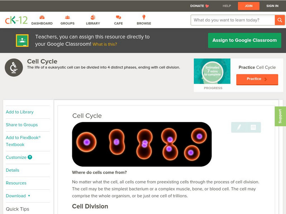286x214 pixels.
Task: Click the search input field
Action: click(x=233, y=20)
